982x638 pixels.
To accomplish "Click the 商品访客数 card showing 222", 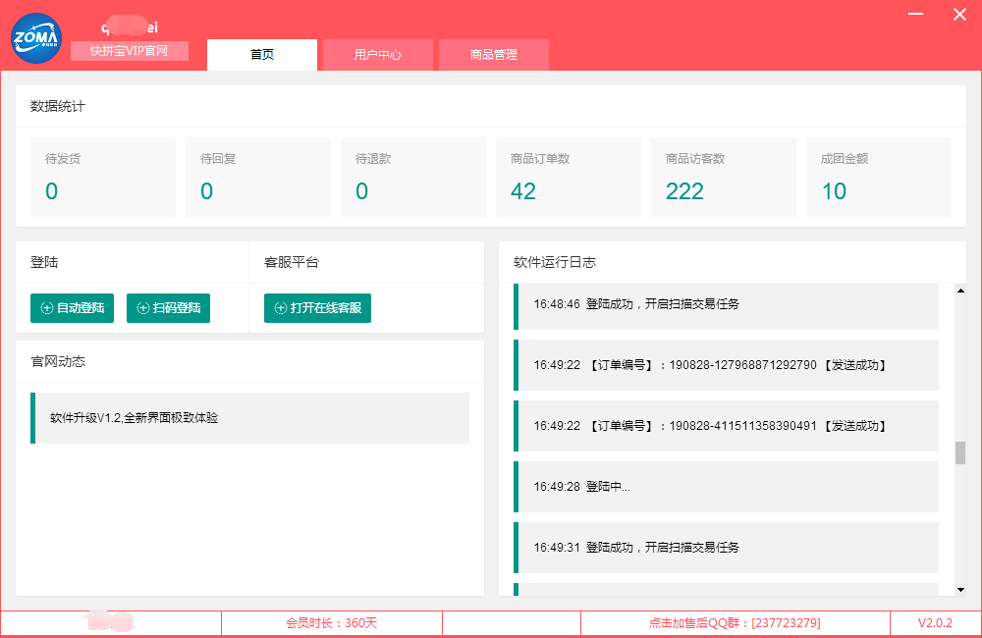I will coord(723,177).
